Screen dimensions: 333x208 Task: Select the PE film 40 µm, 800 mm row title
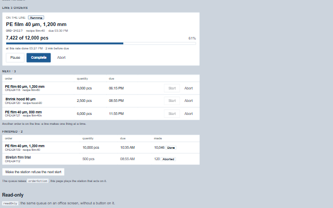(x=23, y=112)
